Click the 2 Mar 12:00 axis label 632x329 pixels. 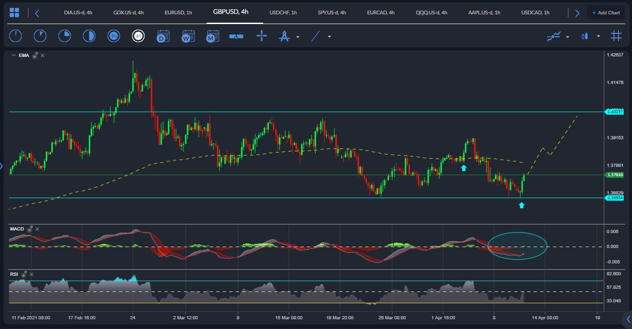pyautogui.click(x=185, y=318)
